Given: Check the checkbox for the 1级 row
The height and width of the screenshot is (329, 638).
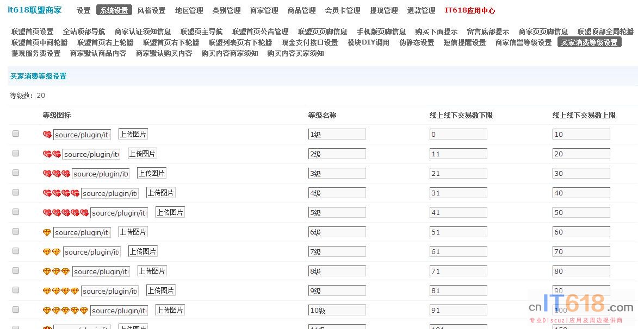Looking at the screenshot, I should click(16, 134).
